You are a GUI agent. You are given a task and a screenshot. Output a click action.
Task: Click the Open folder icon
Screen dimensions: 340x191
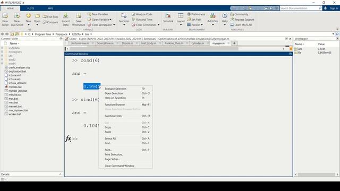point(37,16)
